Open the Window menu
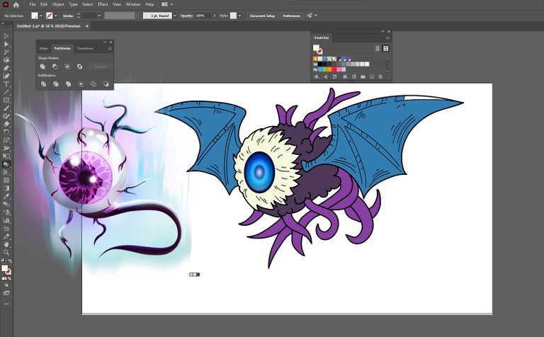Viewport: 544px width, 337px height. pos(133,4)
